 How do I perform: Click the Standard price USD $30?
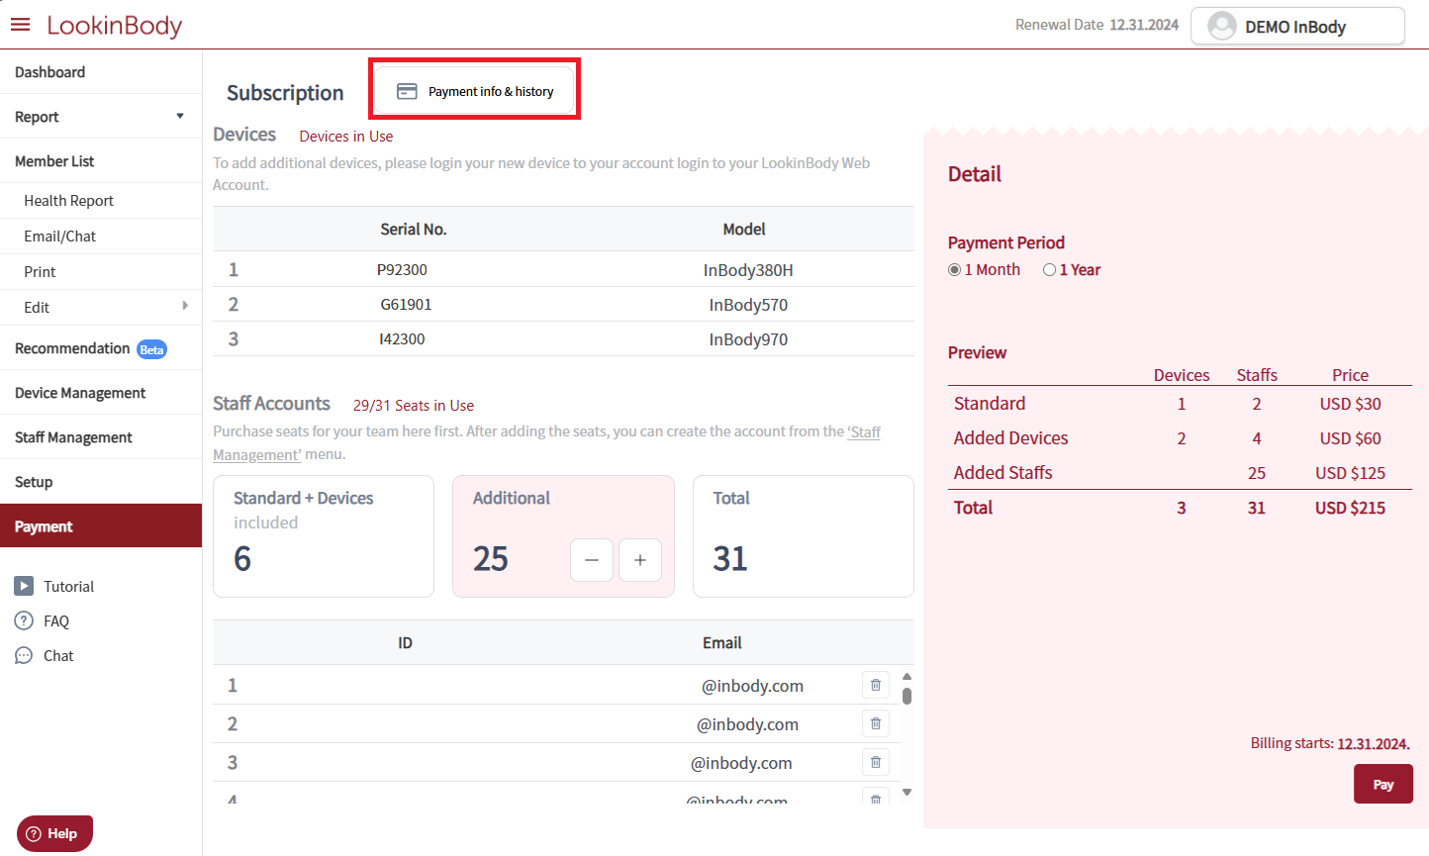click(1350, 404)
